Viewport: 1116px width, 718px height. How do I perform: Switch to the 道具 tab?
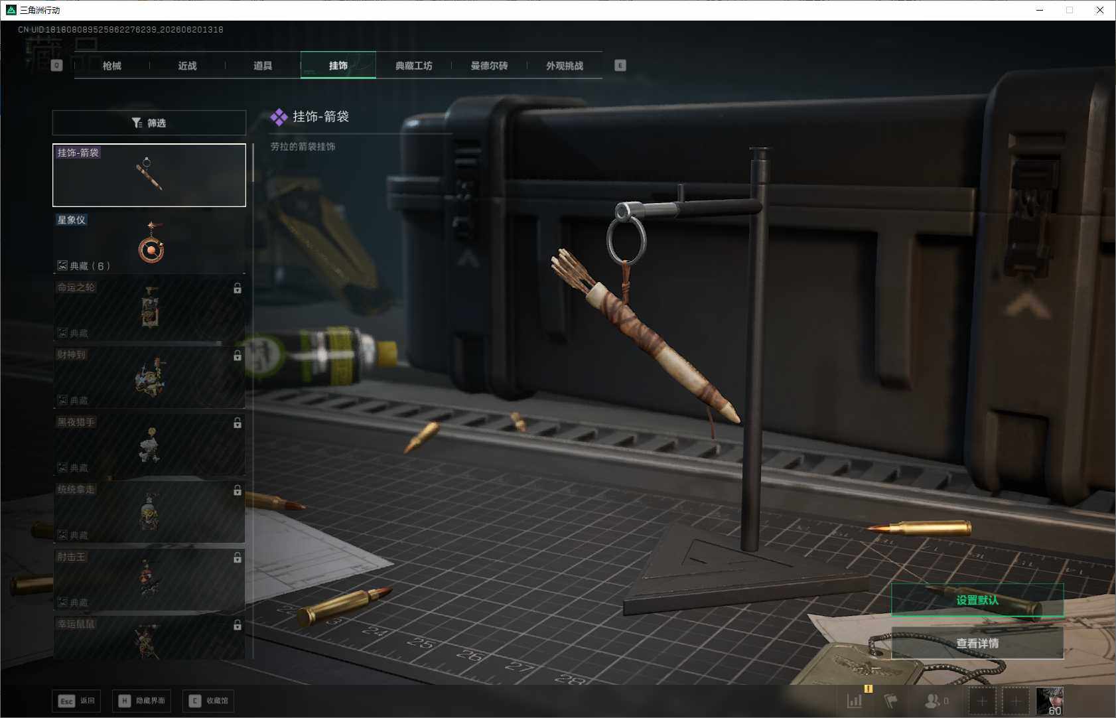(x=263, y=66)
